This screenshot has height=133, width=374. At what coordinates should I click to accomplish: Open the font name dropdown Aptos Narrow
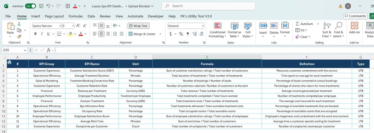point(60,26)
